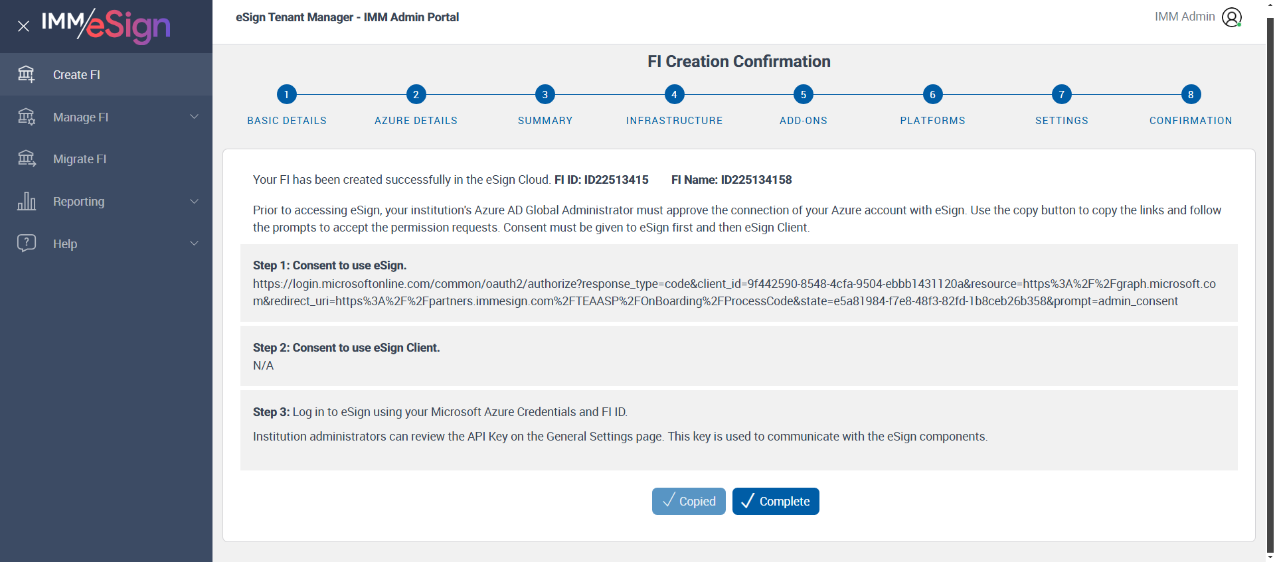Click the N/A value under Step 2
The width and height of the screenshot is (1275, 562).
click(x=263, y=366)
